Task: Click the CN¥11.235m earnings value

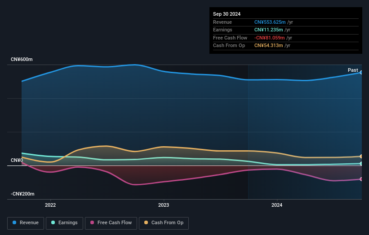Action: tap(268, 30)
